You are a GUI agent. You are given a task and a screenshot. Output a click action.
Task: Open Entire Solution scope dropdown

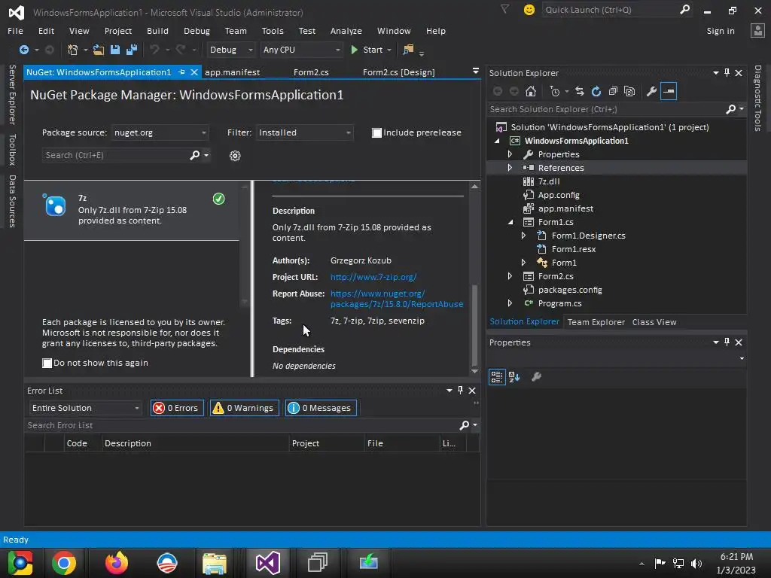pos(86,408)
